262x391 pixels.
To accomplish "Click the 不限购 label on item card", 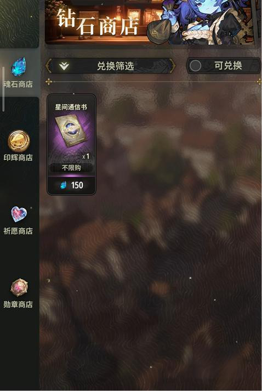I will (x=71, y=168).
